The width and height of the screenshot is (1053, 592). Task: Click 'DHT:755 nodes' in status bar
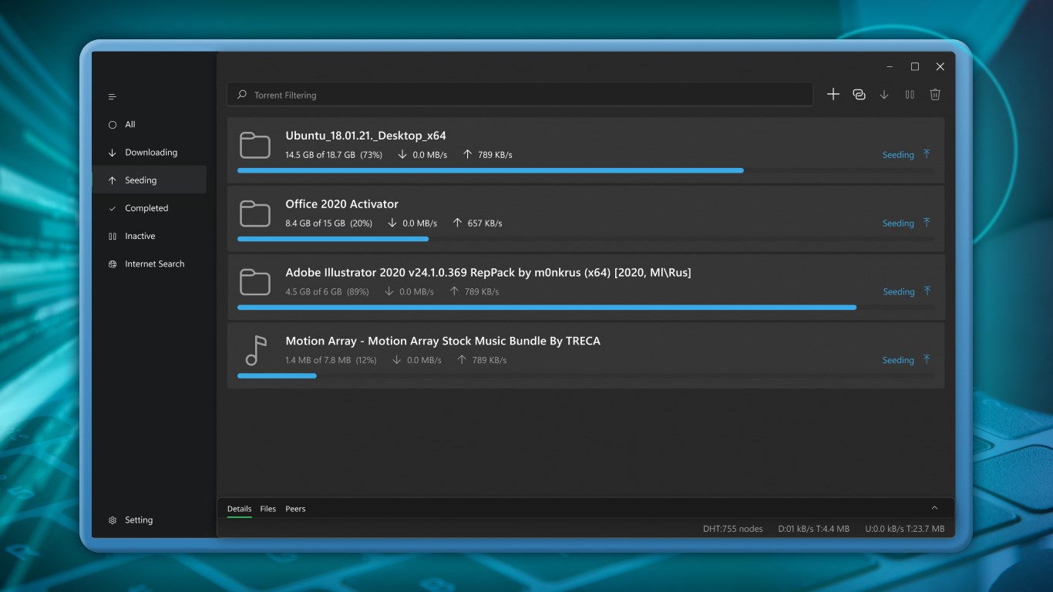[x=732, y=529]
